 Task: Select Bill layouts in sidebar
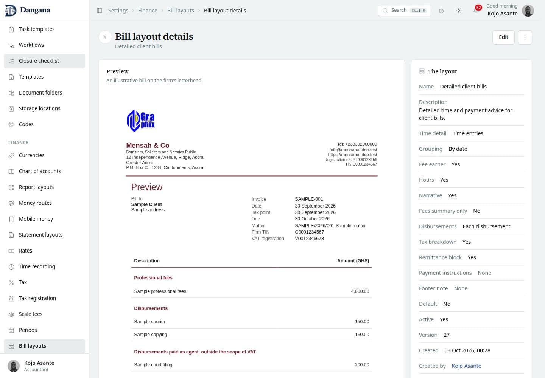click(x=44, y=346)
